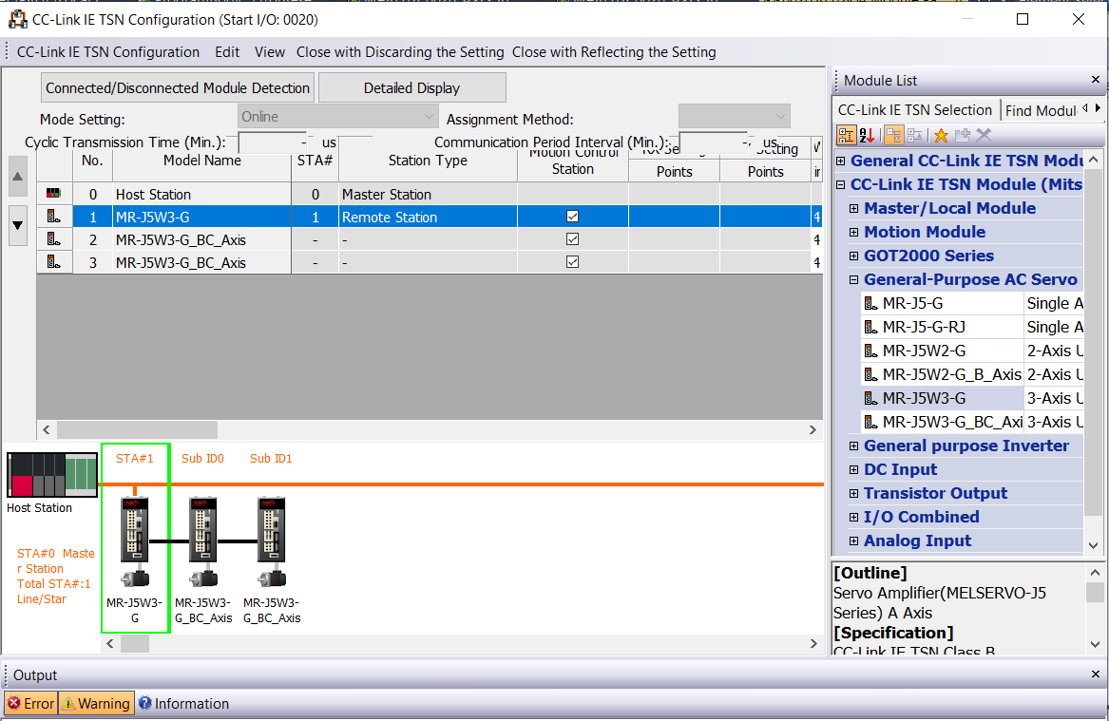
Task: Click servo icon of row 1 MR-J5W3-G
Action: [x=54, y=217]
